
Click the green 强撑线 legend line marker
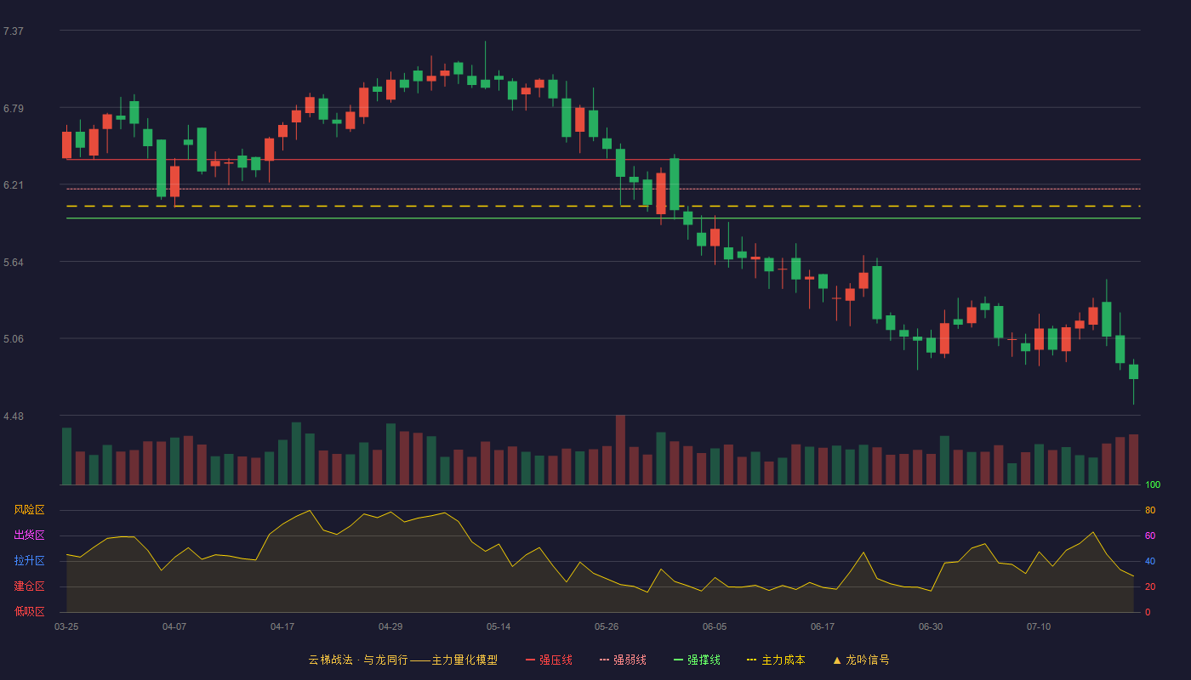[x=679, y=660]
